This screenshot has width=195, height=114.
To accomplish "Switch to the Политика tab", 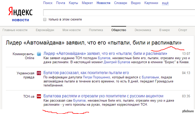I will (96, 30).
